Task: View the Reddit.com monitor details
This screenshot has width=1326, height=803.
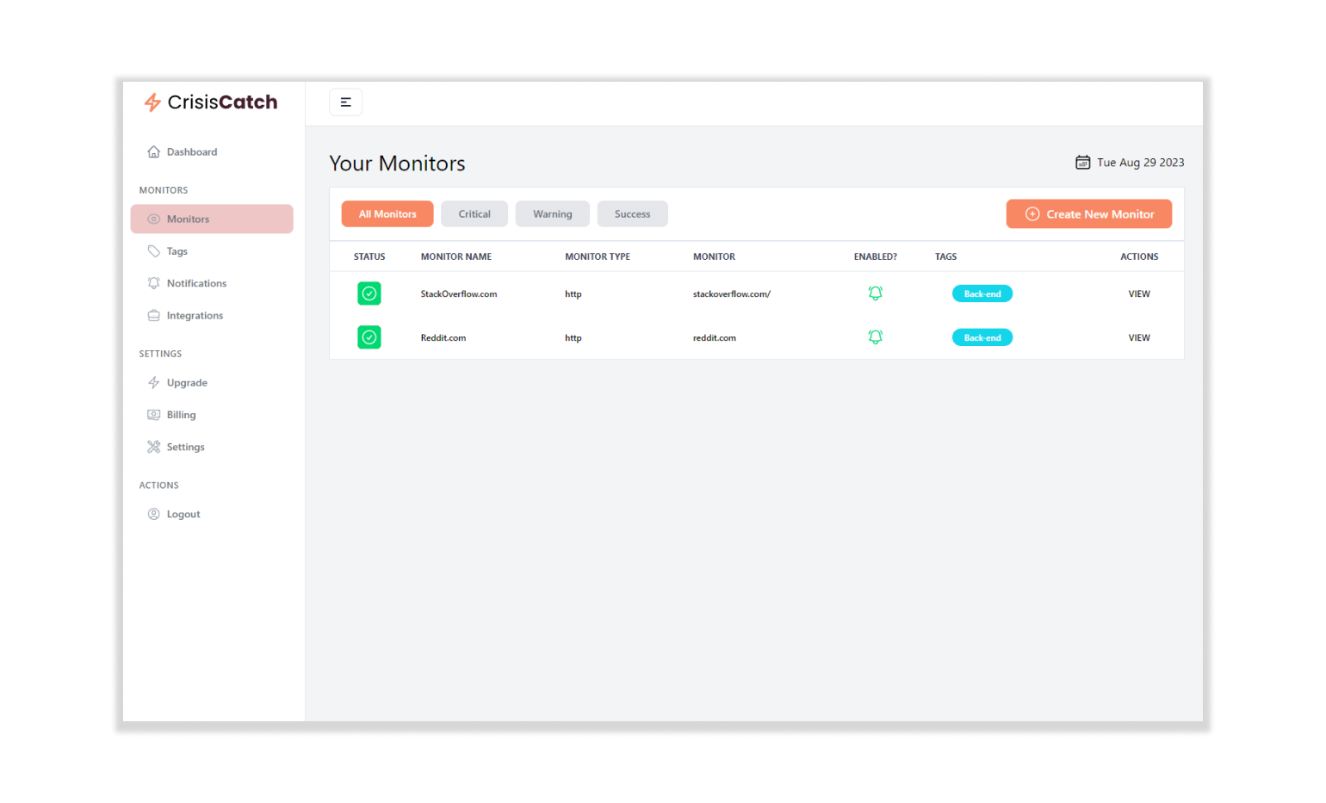Action: 1138,338
